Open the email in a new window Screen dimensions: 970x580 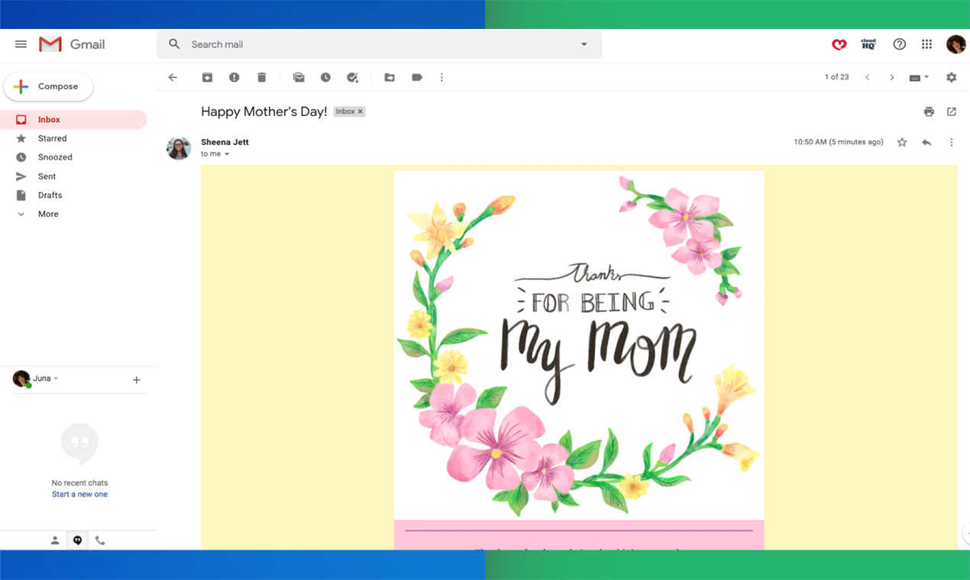click(951, 111)
